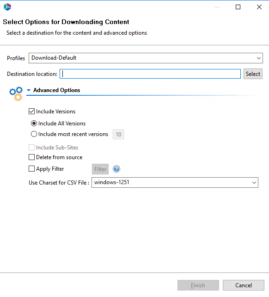
Task: Open the Use Charset for CSV File dropdown
Action: [x=175, y=183]
